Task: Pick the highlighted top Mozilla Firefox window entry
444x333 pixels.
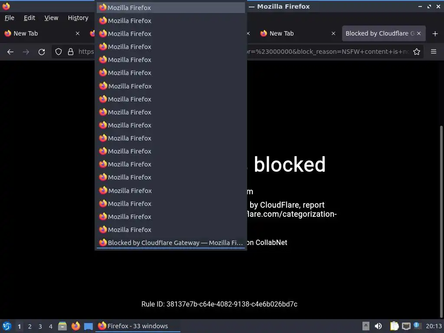Action: (171, 8)
